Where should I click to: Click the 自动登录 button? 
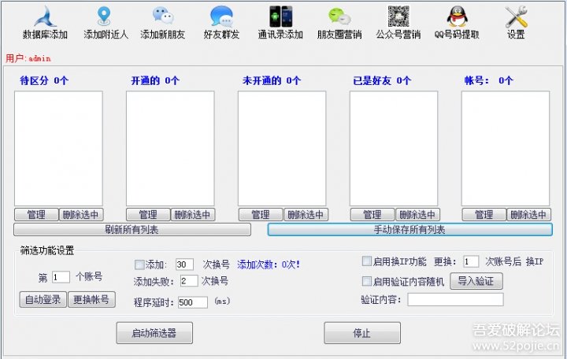click(43, 299)
